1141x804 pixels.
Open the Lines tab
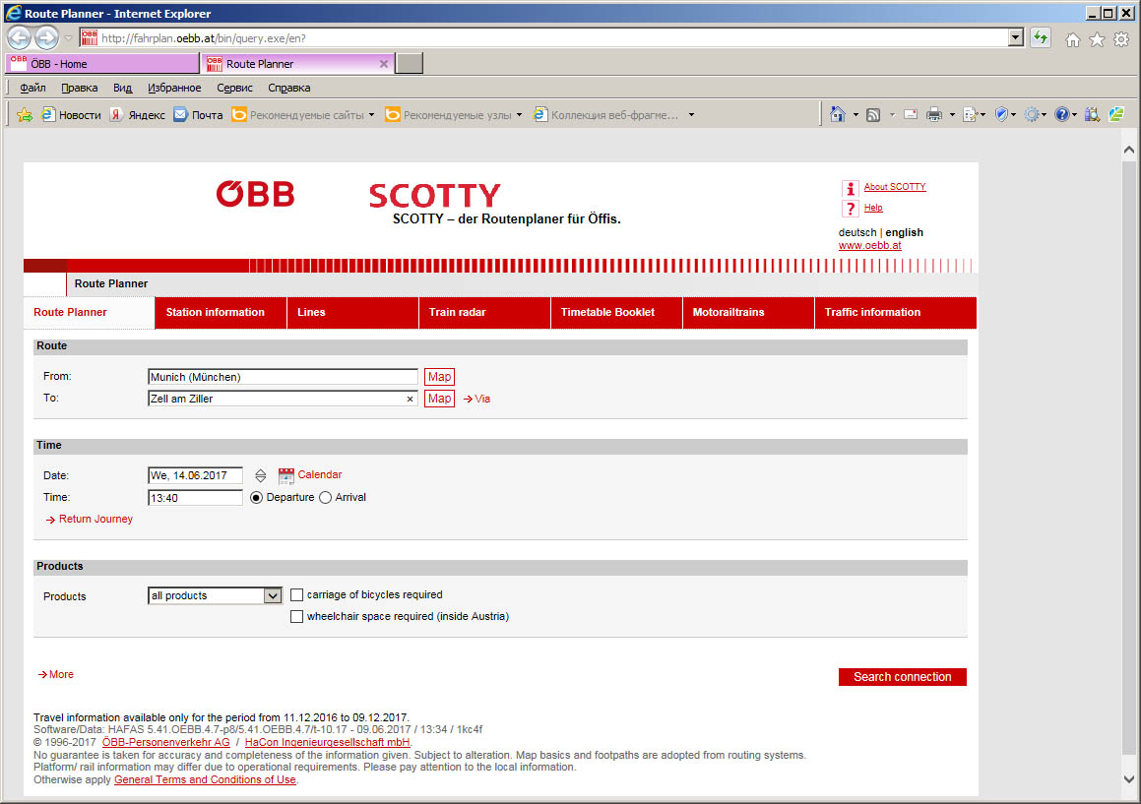pyautogui.click(x=352, y=313)
